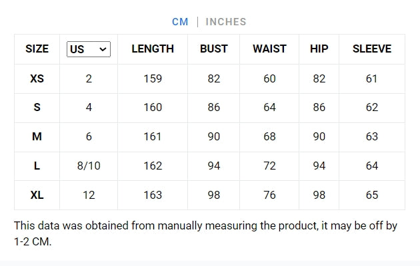
Task: Click the XL sleeve value 65
Action: [371, 196]
